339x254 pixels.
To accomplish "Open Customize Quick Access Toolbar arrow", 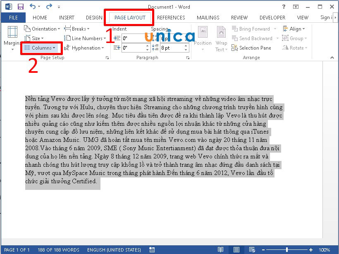I will 59,7.
